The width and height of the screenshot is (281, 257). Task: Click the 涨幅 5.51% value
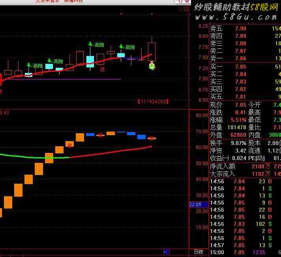(x=238, y=120)
